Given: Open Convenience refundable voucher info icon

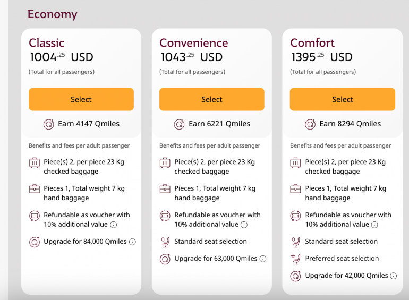Looking at the screenshot, I should coord(244,225).
